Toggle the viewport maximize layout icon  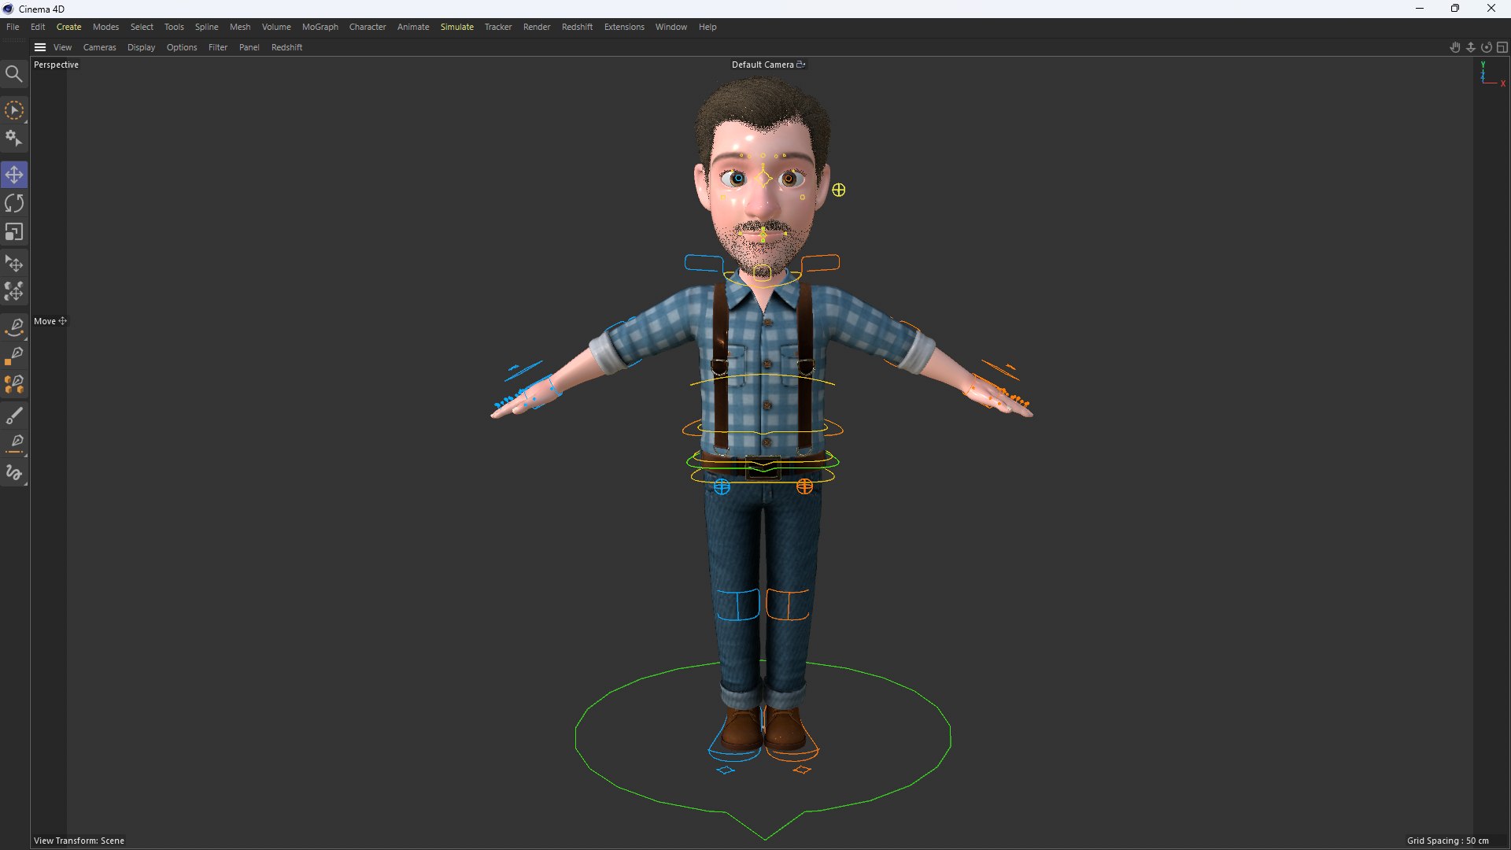[1502, 47]
